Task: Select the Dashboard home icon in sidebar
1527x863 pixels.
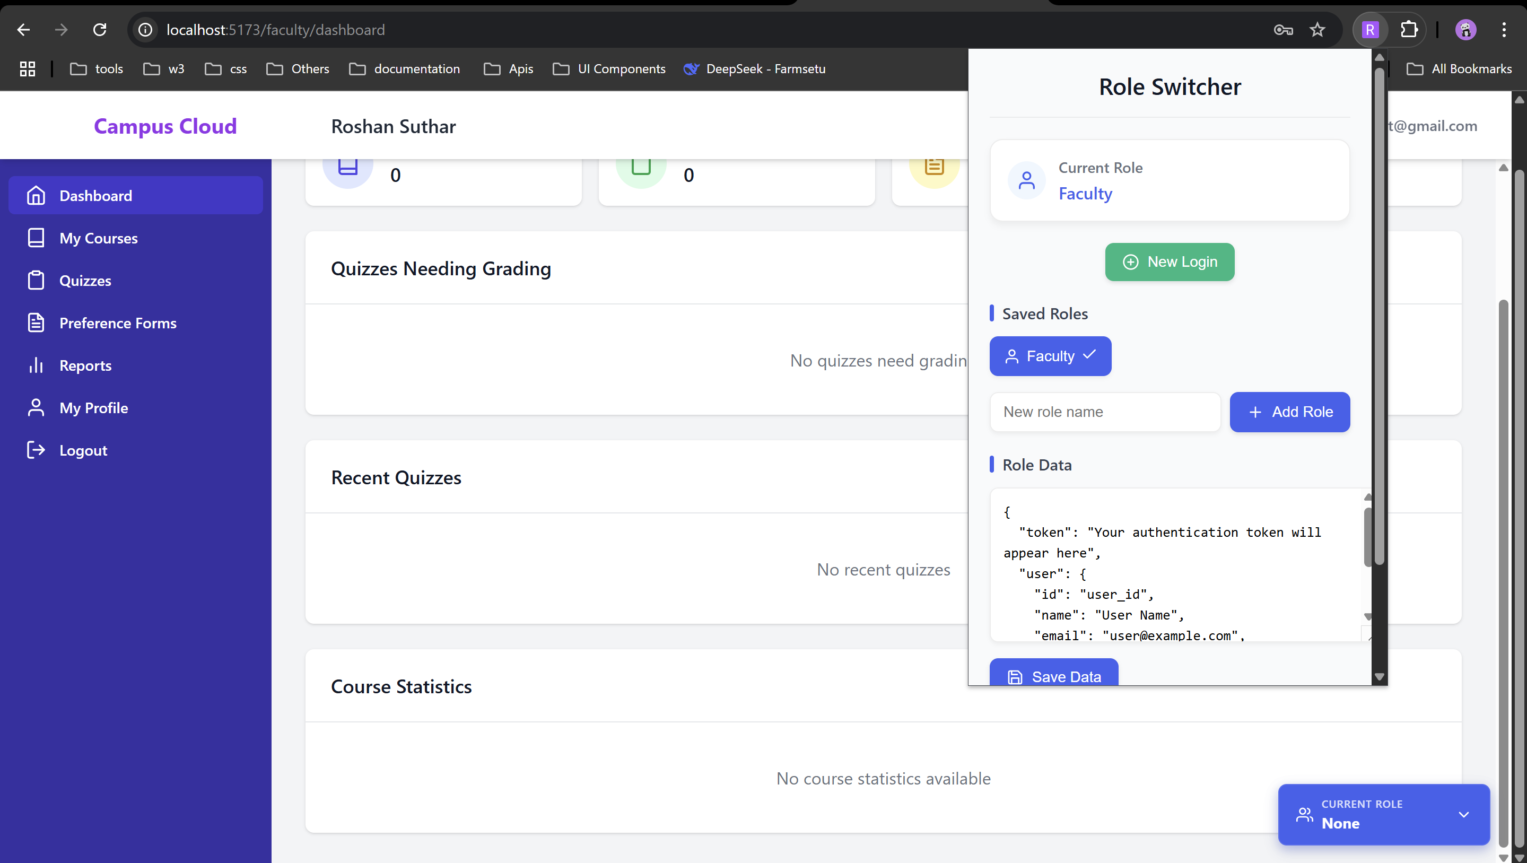Action: pyautogui.click(x=36, y=195)
